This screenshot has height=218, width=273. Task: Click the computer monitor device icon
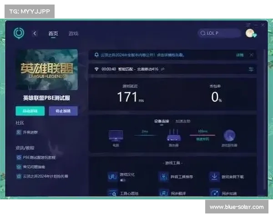click(x=116, y=136)
